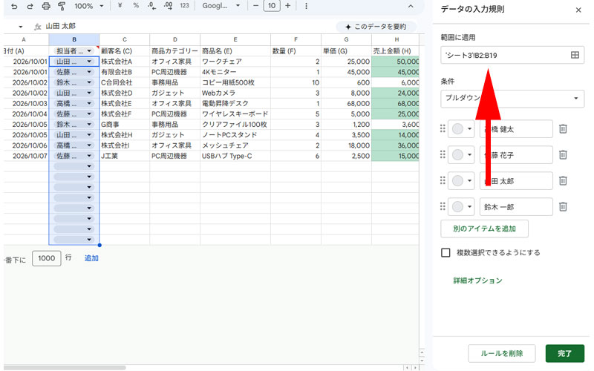Open the 100% zoom dropdown
The width and height of the screenshot is (594, 371).
point(89,6)
